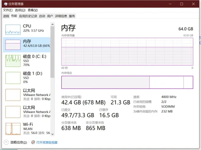Open the 查看(V) menu
The height and width of the screenshot is (150, 201).
coord(33,10)
